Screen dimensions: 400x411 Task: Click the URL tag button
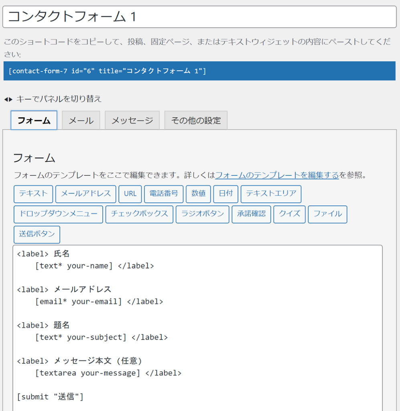(x=130, y=194)
